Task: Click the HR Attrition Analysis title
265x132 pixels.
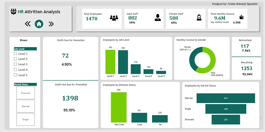Action: (x=39, y=12)
